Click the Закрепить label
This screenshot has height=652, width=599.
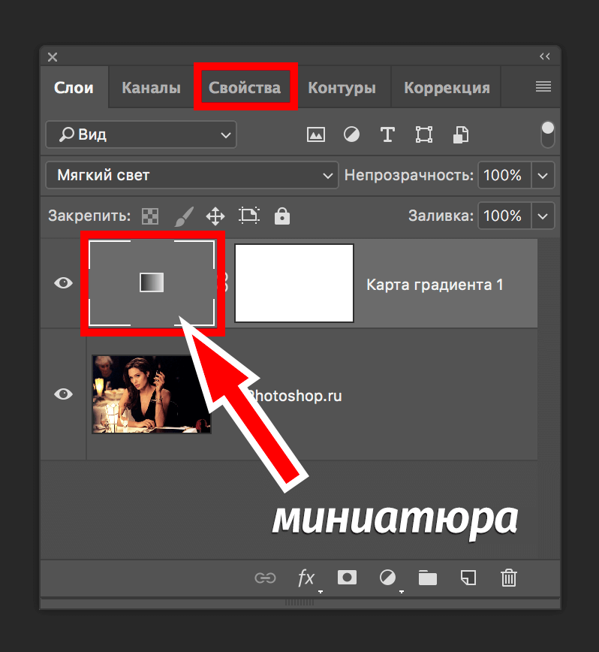tap(89, 216)
